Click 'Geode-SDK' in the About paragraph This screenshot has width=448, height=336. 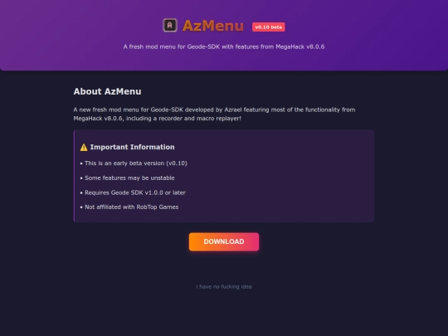[x=167, y=110]
